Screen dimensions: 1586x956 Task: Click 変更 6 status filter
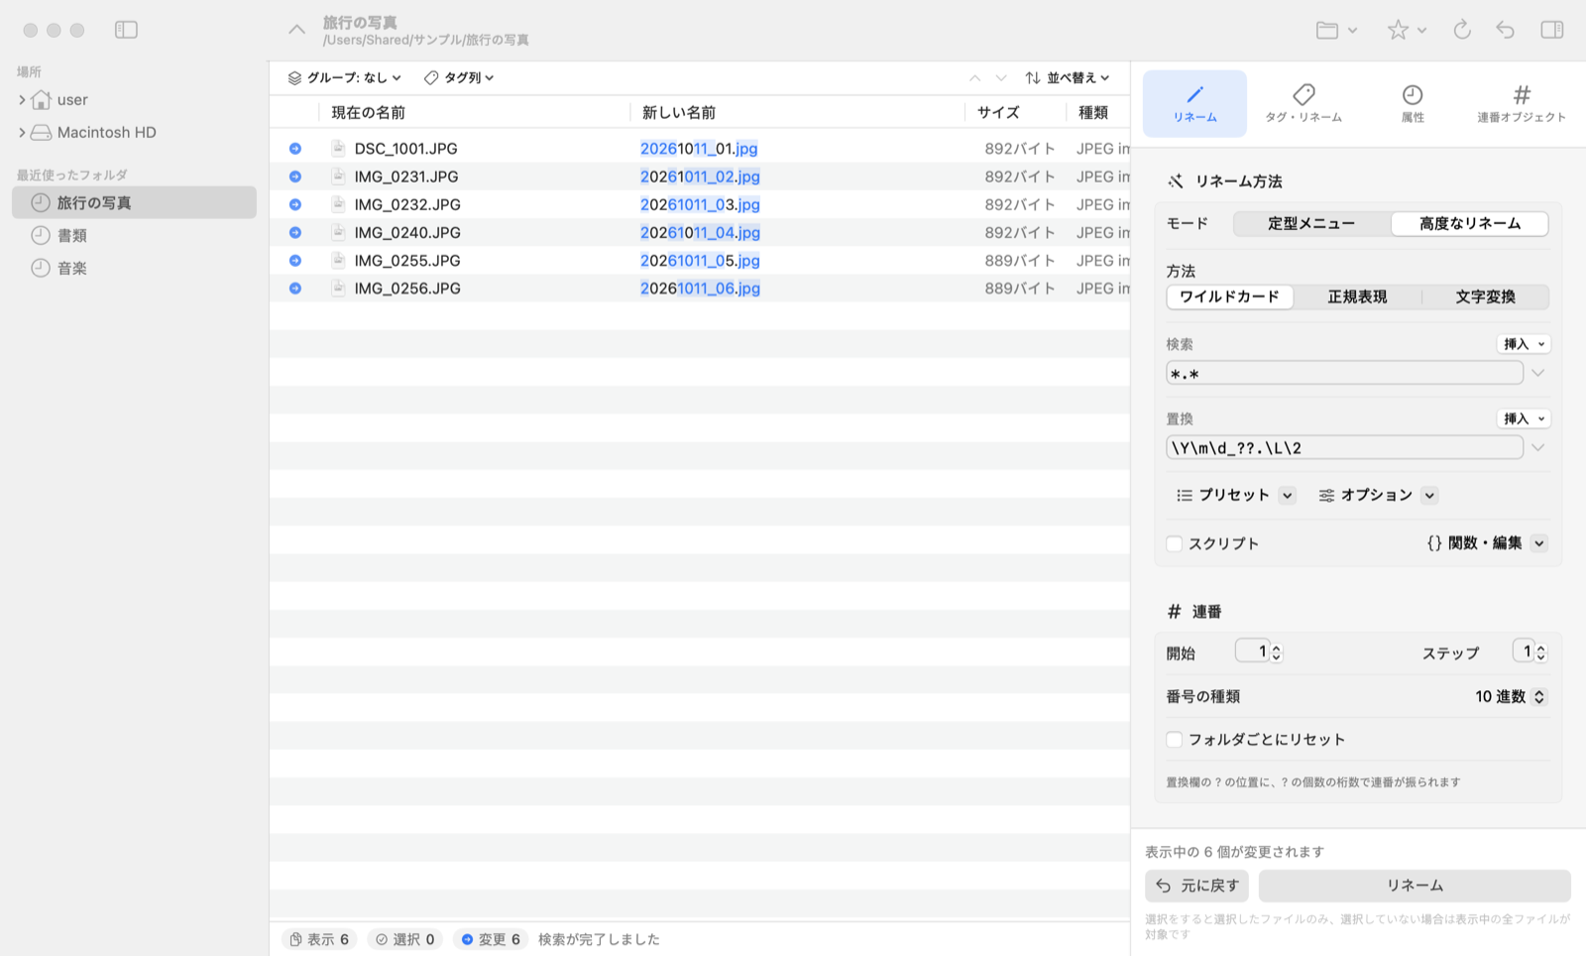click(x=491, y=939)
